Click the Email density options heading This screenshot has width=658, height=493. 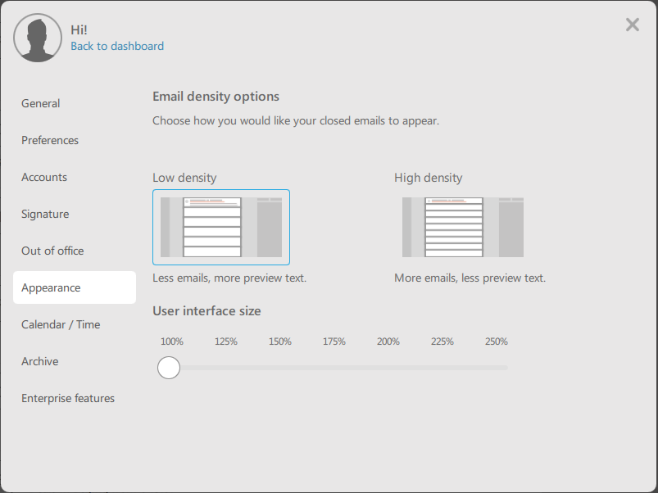pyautogui.click(x=216, y=97)
